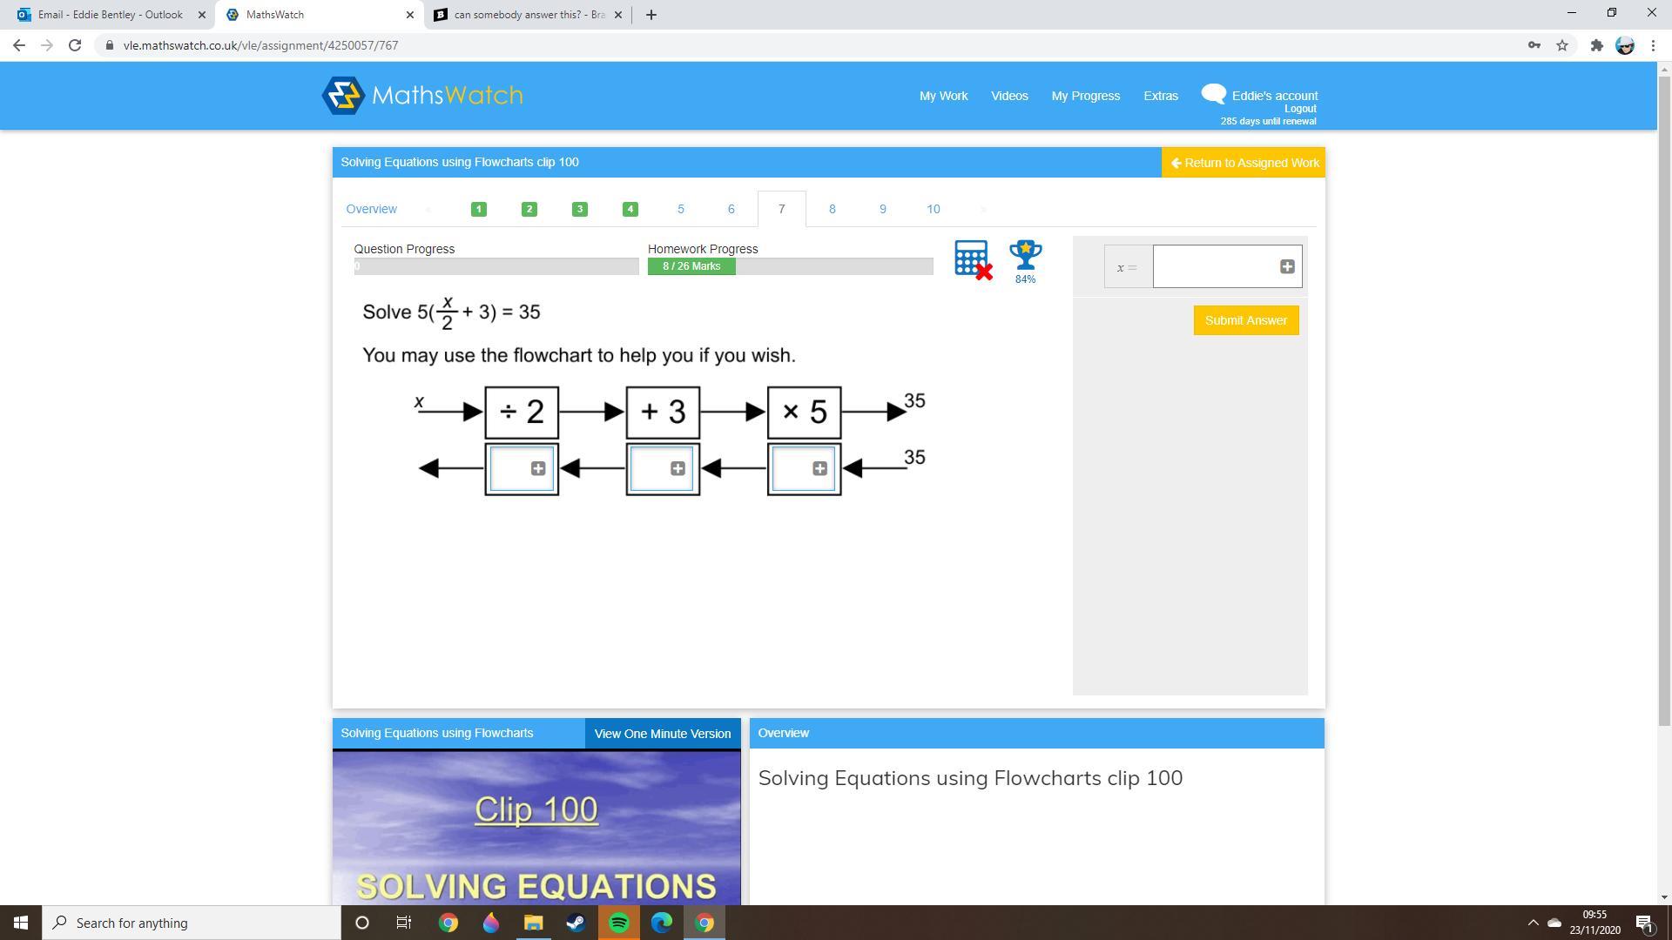Return to Assigned Work
The width and height of the screenshot is (1672, 940).
click(x=1244, y=163)
